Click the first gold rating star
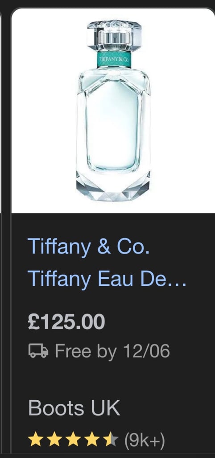This screenshot has width=215, height=458. (x=36, y=440)
